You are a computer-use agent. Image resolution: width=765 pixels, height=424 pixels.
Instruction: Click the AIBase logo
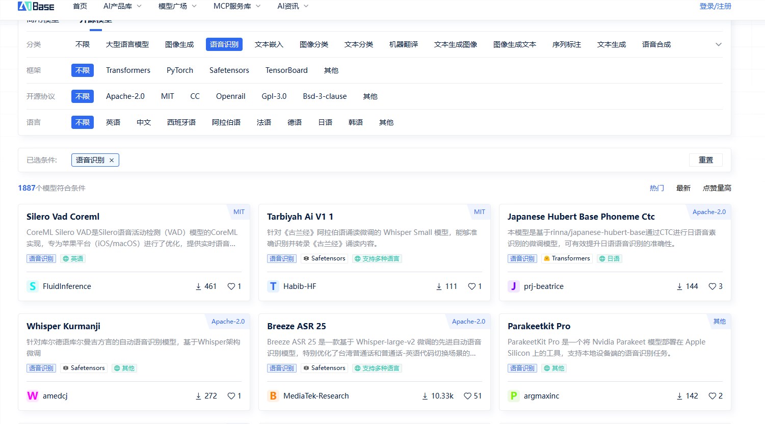click(36, 6)
